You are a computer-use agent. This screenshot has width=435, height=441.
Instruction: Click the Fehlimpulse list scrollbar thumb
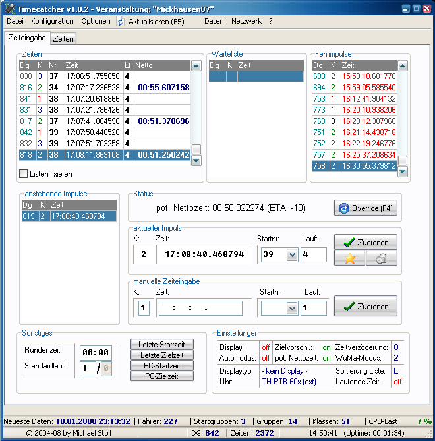click(x=403, y=160)
